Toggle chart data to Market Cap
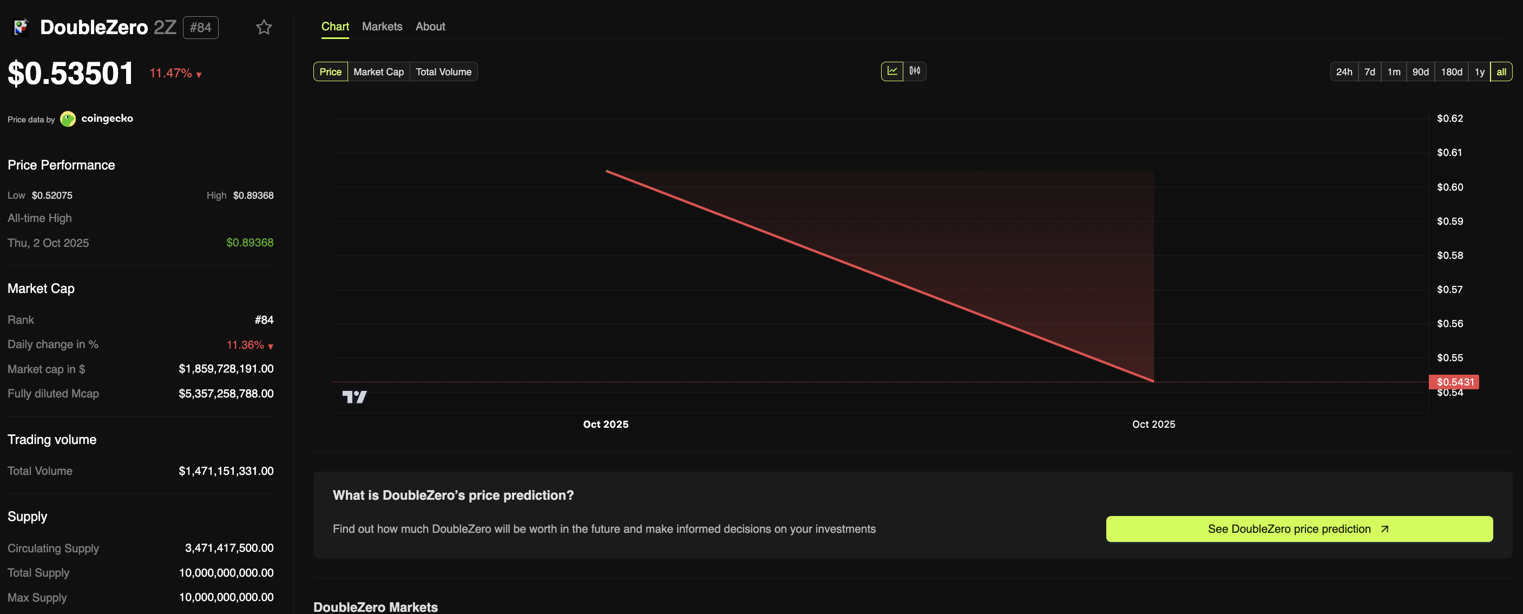 [378, 71]
